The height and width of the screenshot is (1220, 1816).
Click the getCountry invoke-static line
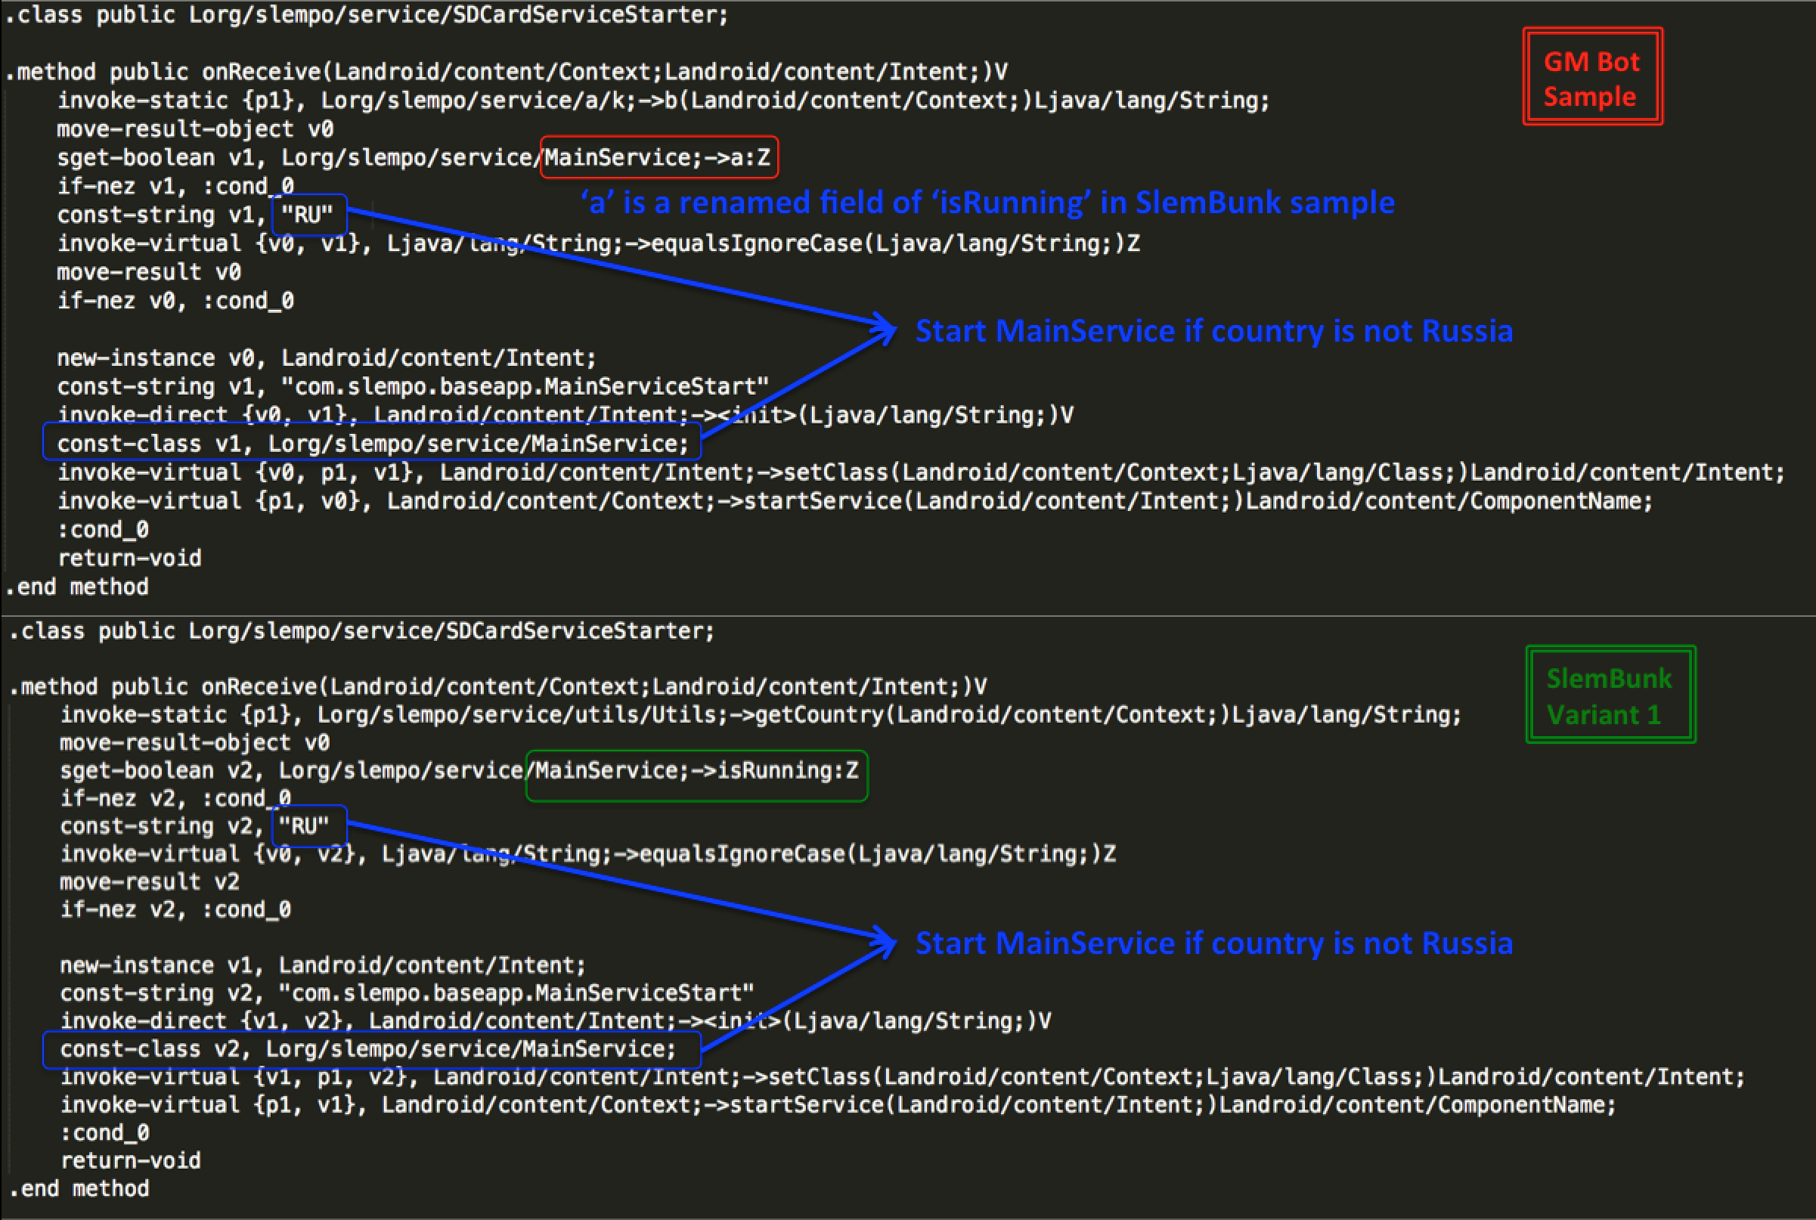(761, 714)
